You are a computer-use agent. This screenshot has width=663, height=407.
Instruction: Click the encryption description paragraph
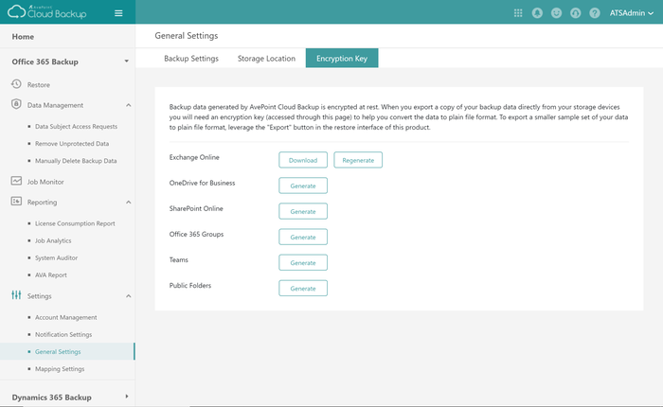(x=399, y=117)
